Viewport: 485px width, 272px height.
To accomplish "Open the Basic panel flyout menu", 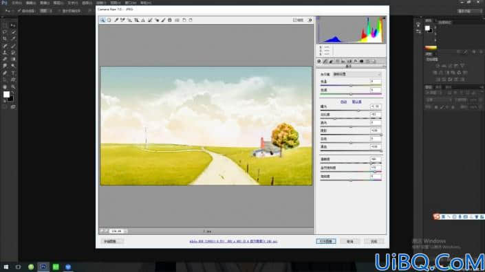I will 384,67.
